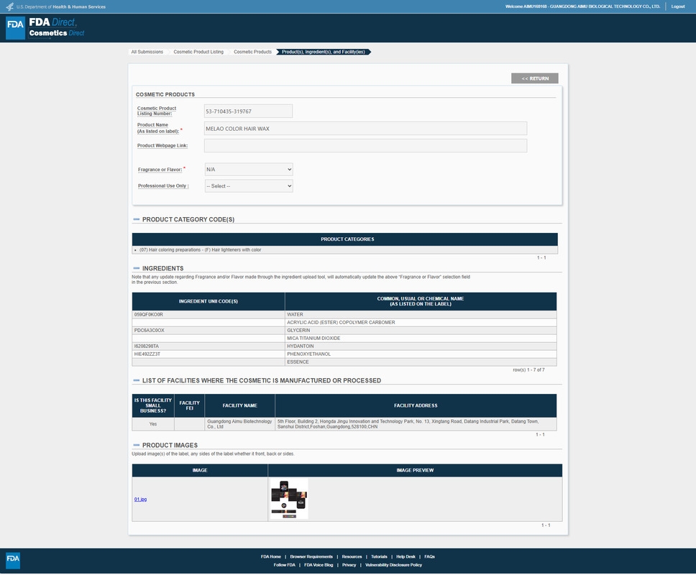This screenshot has height=575, width=696.
Task: Collapse the Product Category Code(s) section
Action: [x=136, y=219]
